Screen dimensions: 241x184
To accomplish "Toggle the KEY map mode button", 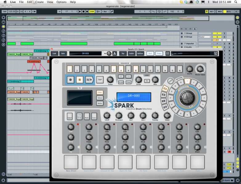I will [x=212, y=11].
